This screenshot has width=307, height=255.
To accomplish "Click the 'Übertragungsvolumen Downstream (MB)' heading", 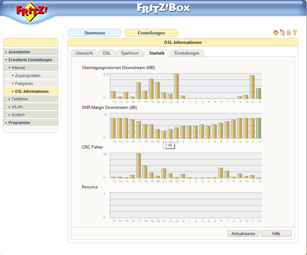I will point(118,68).
